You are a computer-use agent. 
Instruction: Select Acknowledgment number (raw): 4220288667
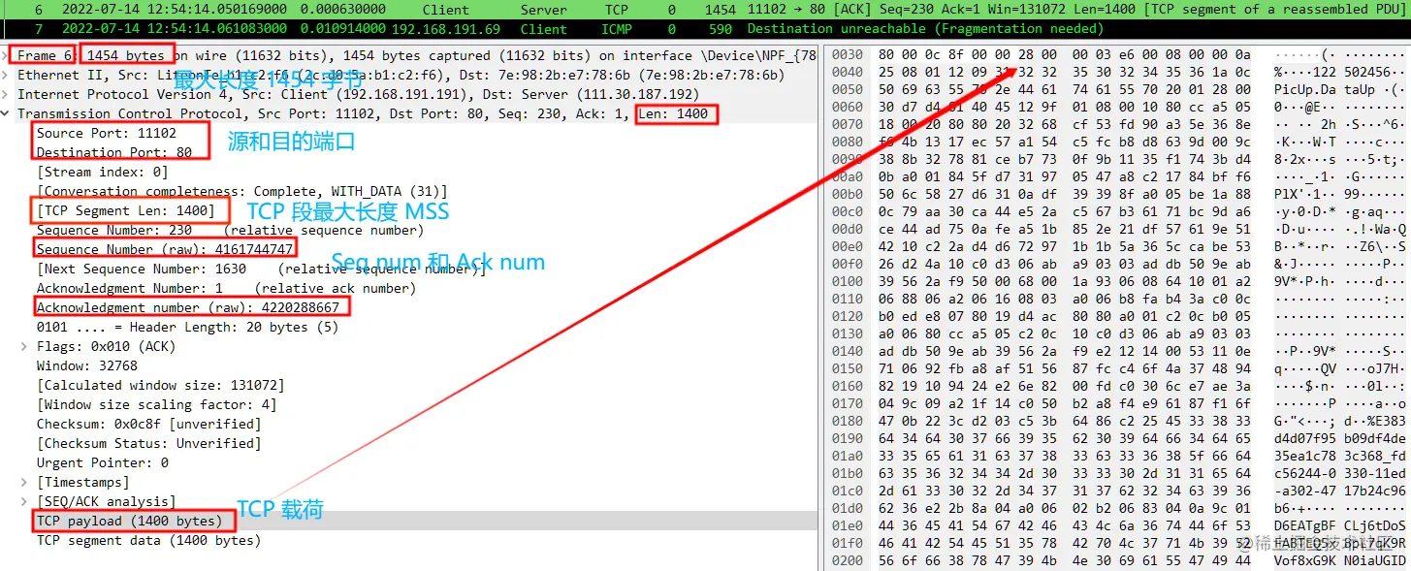pyautogui.click(x=188, y=307)
